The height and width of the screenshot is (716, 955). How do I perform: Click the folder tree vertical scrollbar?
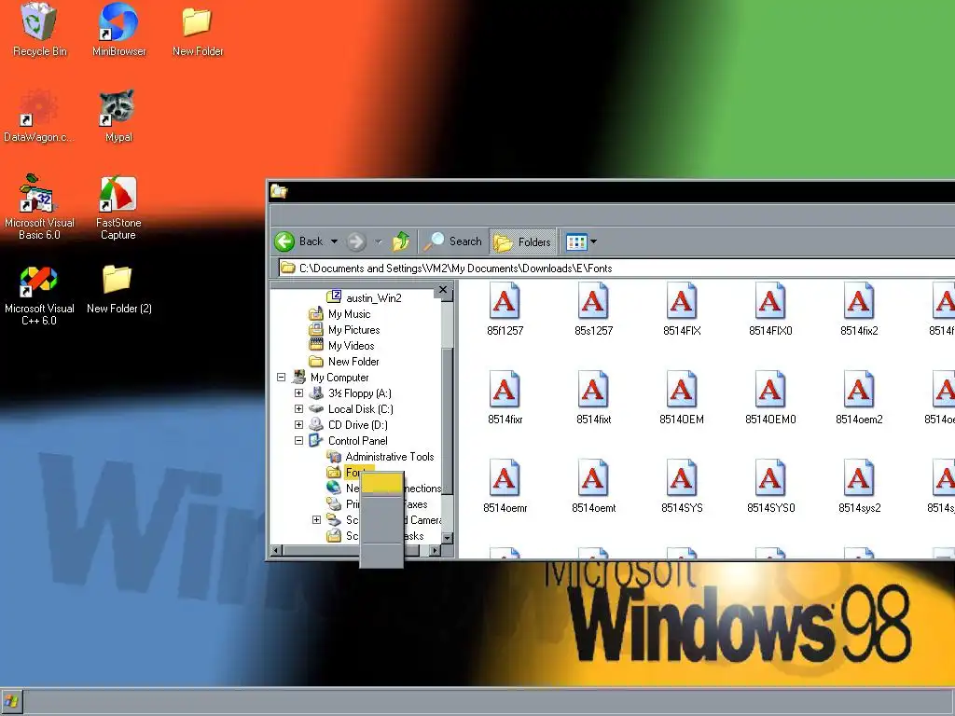[448, 419]
